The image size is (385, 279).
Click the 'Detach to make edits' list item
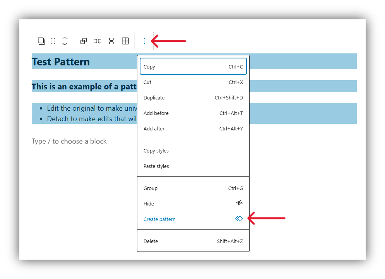pyautogui.click(x=92, y=119)
